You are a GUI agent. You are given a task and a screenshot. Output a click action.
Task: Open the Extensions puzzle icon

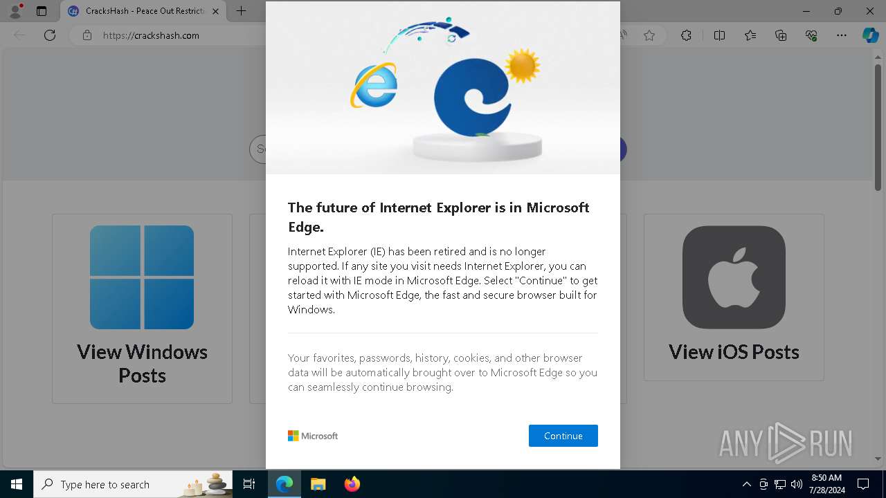(x=686, y=35)
